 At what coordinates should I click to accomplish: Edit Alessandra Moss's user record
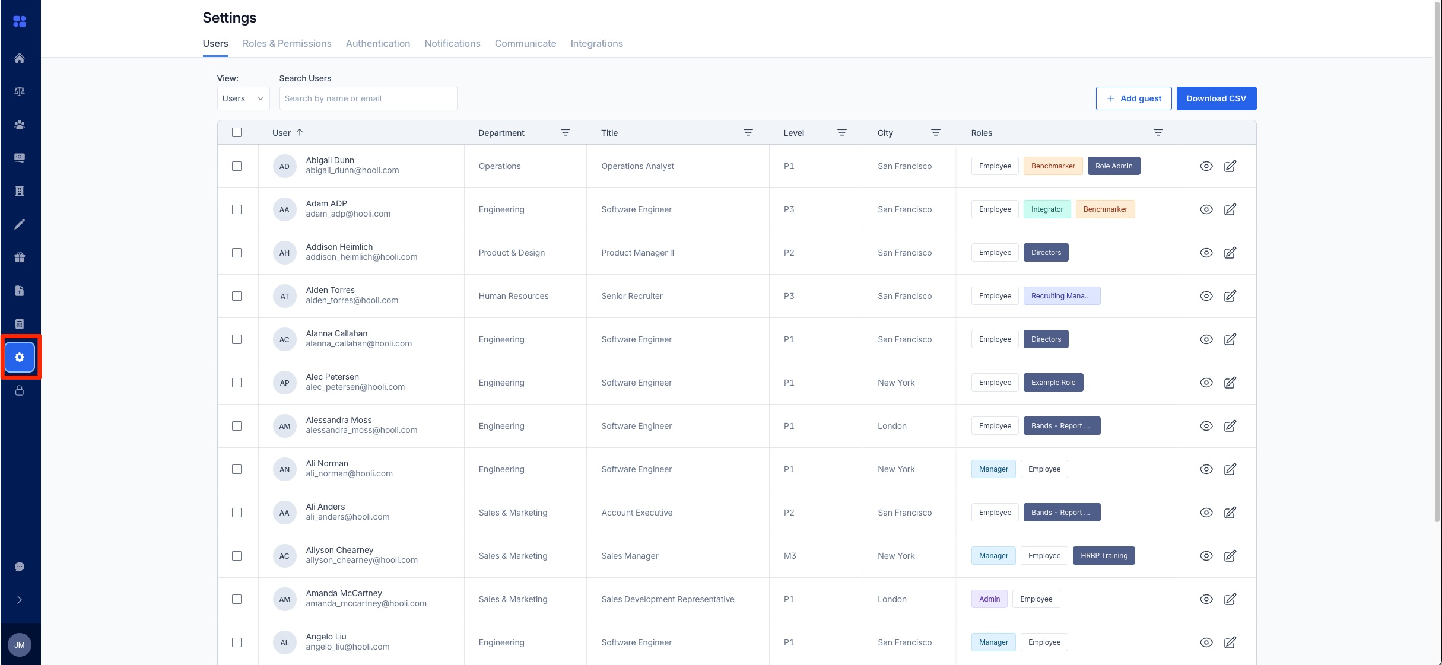(x=1230, y=426)
